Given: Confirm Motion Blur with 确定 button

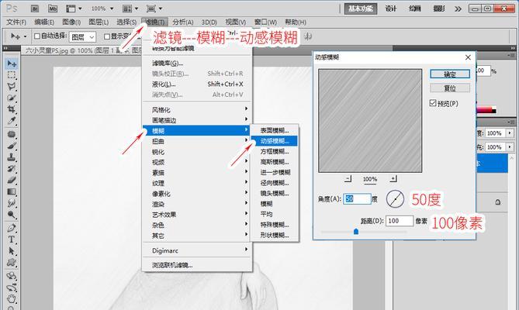Looking at the screenshot, I should point(450,74).
